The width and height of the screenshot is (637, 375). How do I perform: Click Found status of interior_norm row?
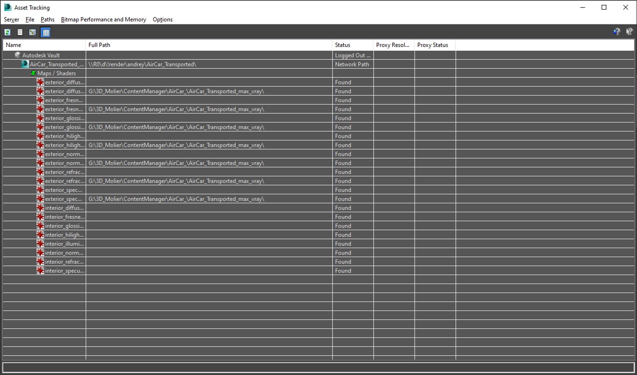point(343,253)
